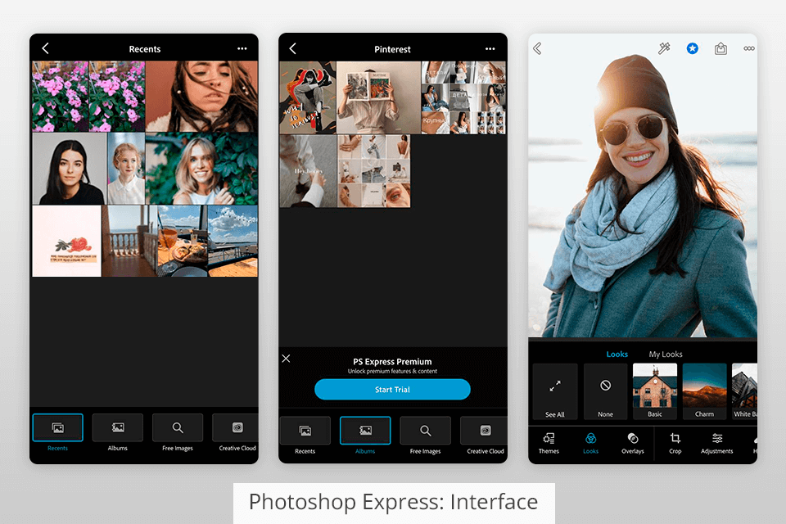Screen dimensions: 786x524
Task: Switch to Recents in the Pinterest screen
Action: (x=305, y=436)
